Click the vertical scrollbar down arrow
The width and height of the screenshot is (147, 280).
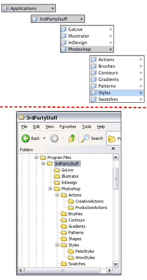pyautogui.click(x=116, y=264)
